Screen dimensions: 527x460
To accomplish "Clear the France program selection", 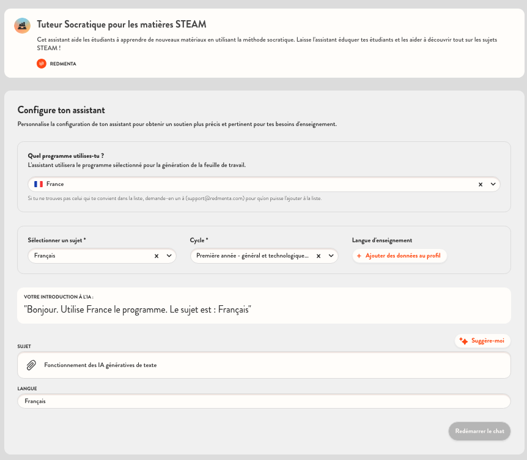I will tap(480, 184).
